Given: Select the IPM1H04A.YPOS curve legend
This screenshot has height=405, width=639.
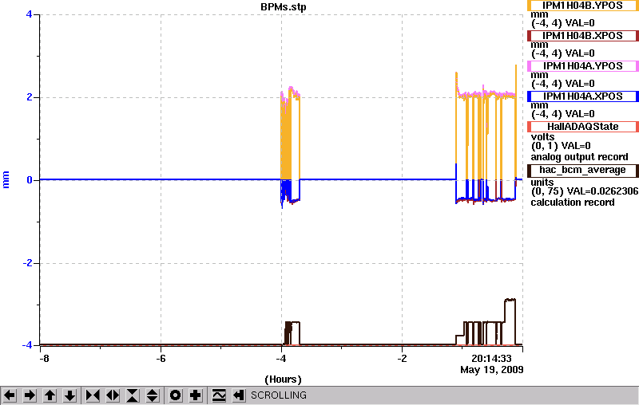Looking at the screenshot, I should point(583,66).
